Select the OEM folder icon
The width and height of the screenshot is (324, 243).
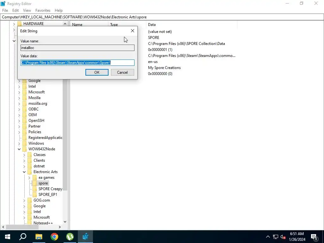(25, 115)
